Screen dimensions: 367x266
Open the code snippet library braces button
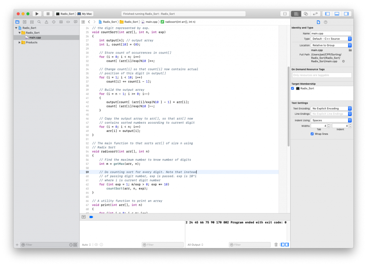[x=285, y=14]
